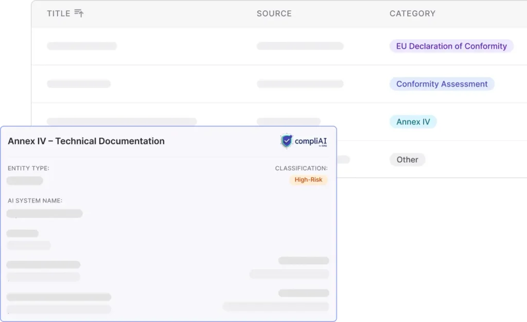Click the value under ENTITY TYPE
The width and height of the screenshot is (527, 322).
[x=25, y=181]
